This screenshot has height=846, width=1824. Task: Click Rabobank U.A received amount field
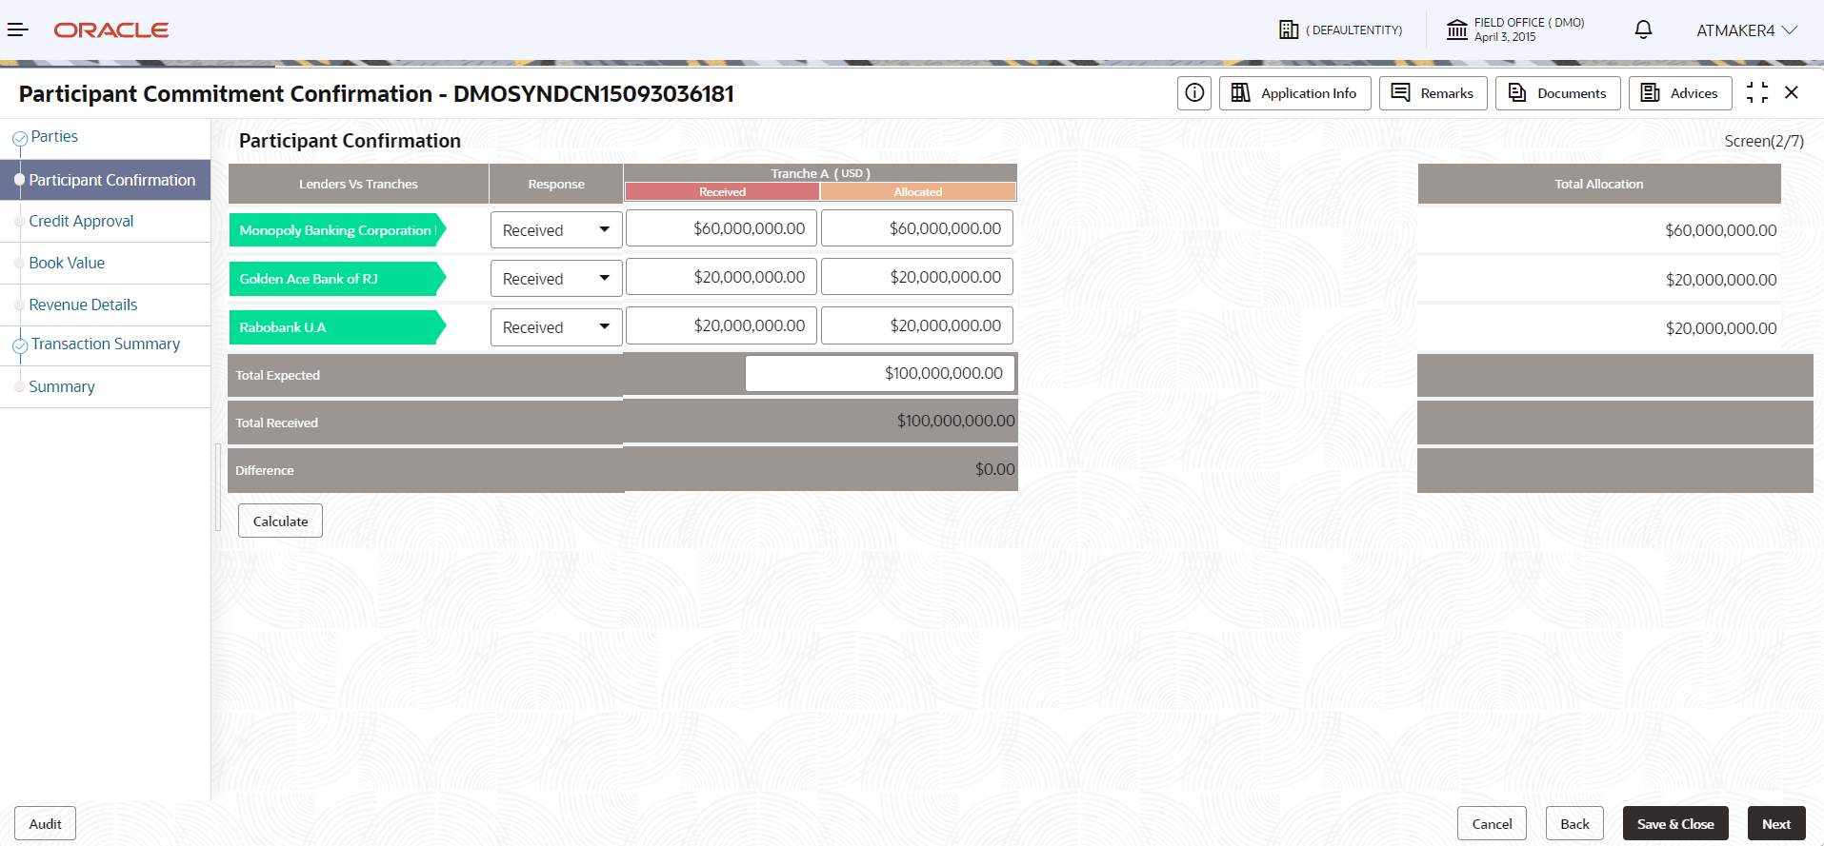point(721,325)
